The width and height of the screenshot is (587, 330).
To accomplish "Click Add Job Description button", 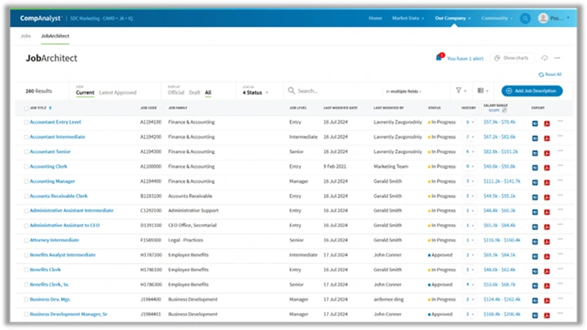I will 532,90.
